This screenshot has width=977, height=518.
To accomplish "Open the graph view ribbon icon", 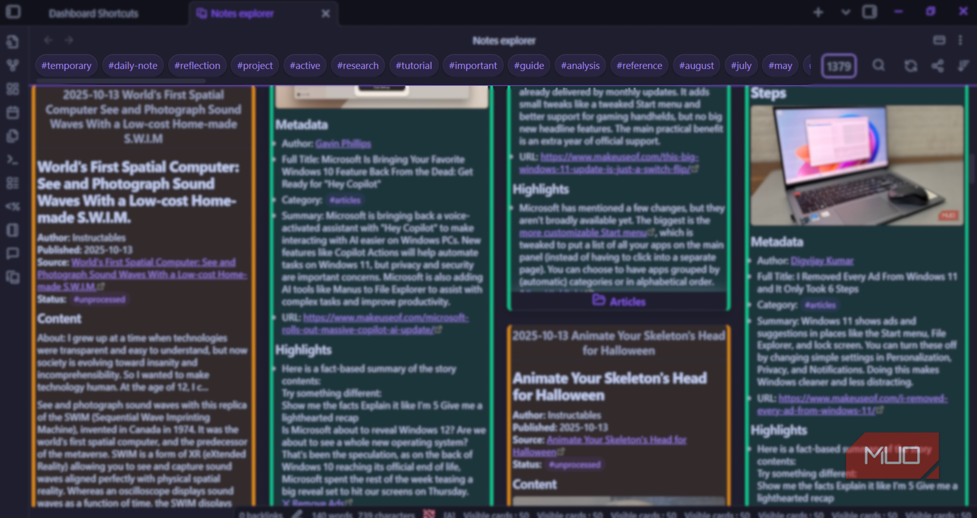I will tap(12, 65).
